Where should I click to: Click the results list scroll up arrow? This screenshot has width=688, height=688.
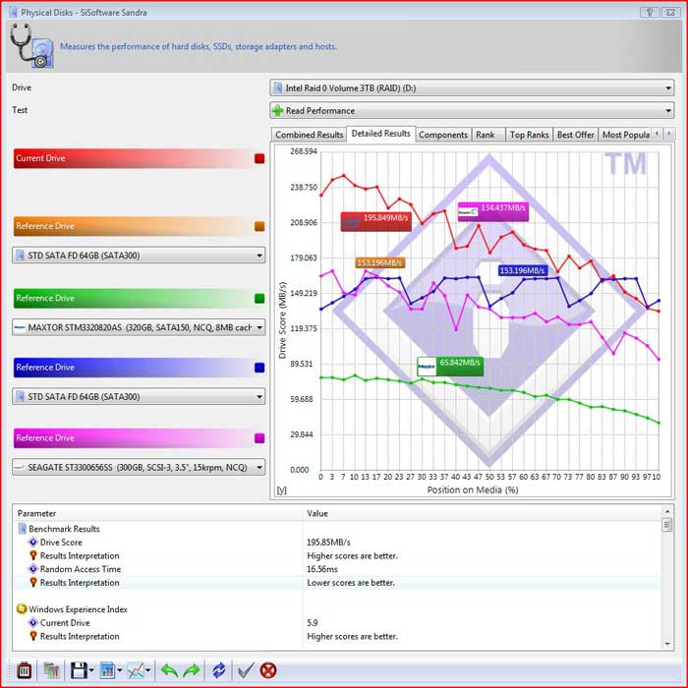click(x=667, y=512)
